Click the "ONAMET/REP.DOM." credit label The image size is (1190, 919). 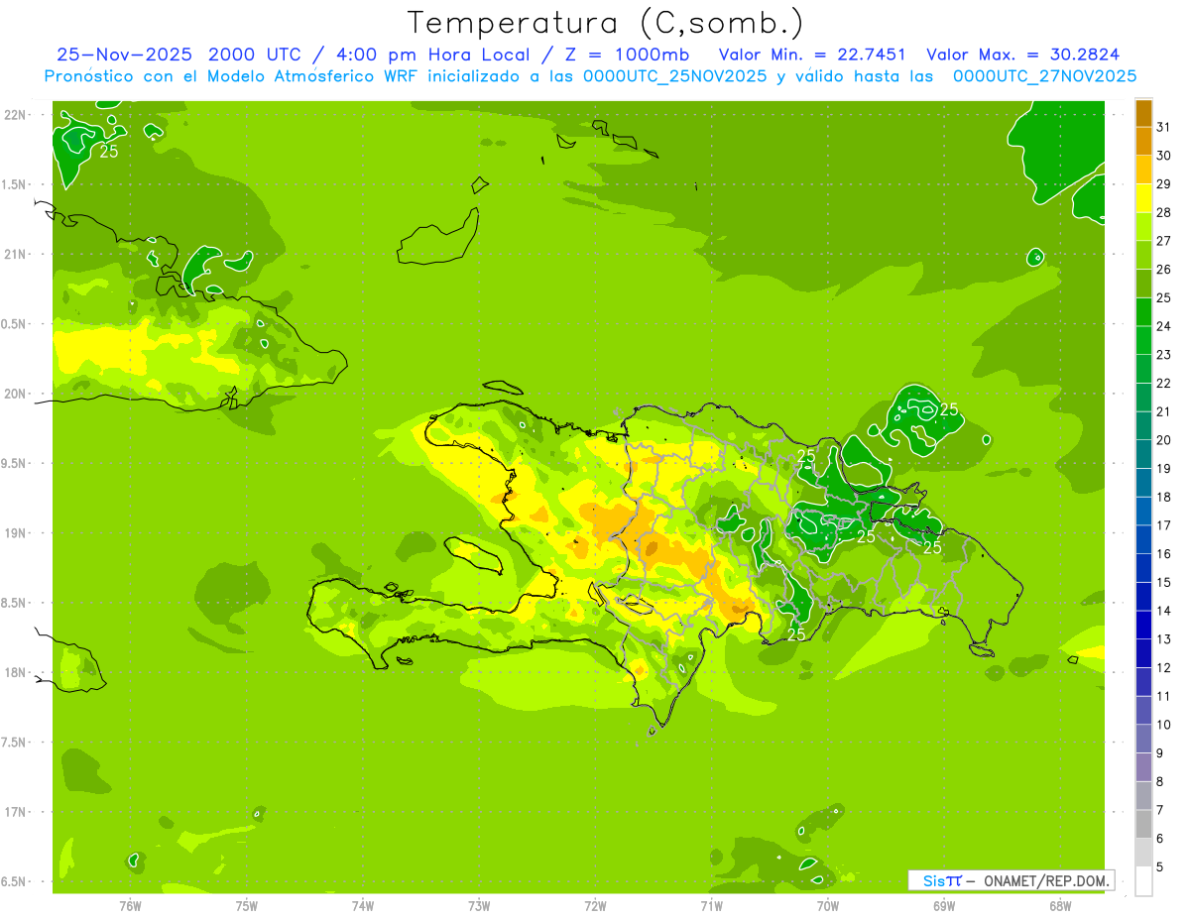click(x=1046, y=880)
